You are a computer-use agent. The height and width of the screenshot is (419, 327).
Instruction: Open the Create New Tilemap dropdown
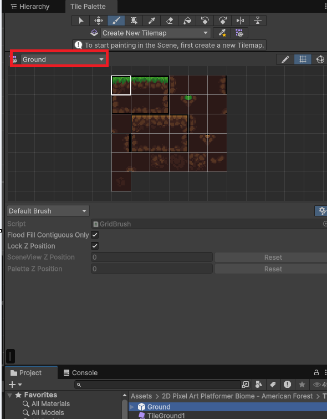point(155,33)
